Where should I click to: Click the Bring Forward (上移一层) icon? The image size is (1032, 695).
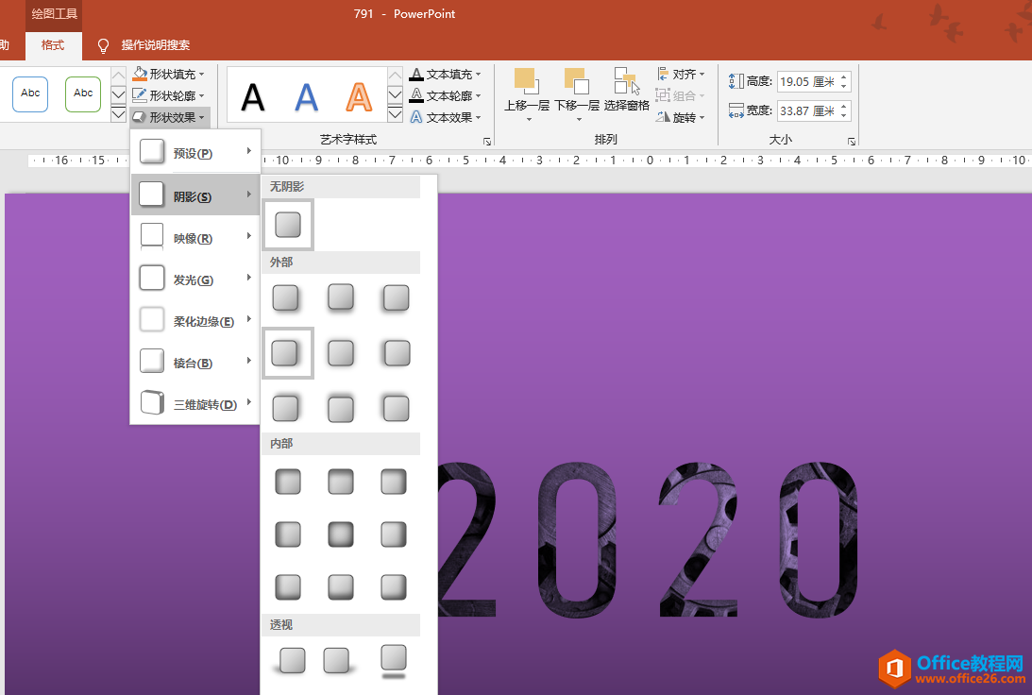click(525, 83)
